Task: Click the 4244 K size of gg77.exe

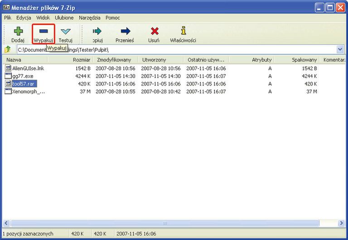Action: pos(83,76)
